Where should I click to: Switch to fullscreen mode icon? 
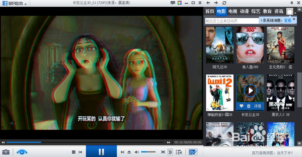(163, 152)
